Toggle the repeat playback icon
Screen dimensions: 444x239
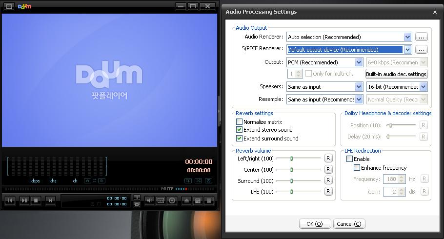[188, 180]
